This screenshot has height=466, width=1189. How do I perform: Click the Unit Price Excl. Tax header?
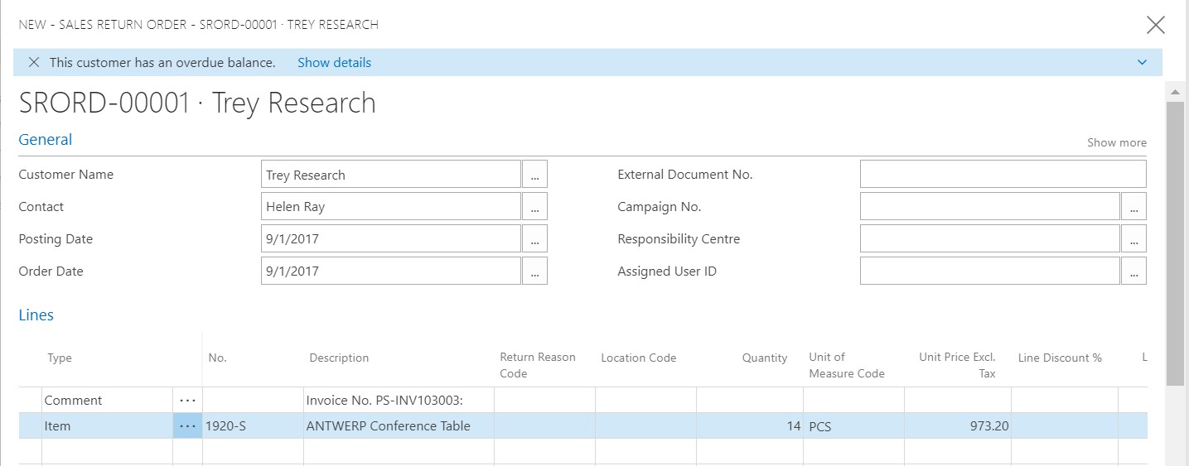[x=957, y=365]
